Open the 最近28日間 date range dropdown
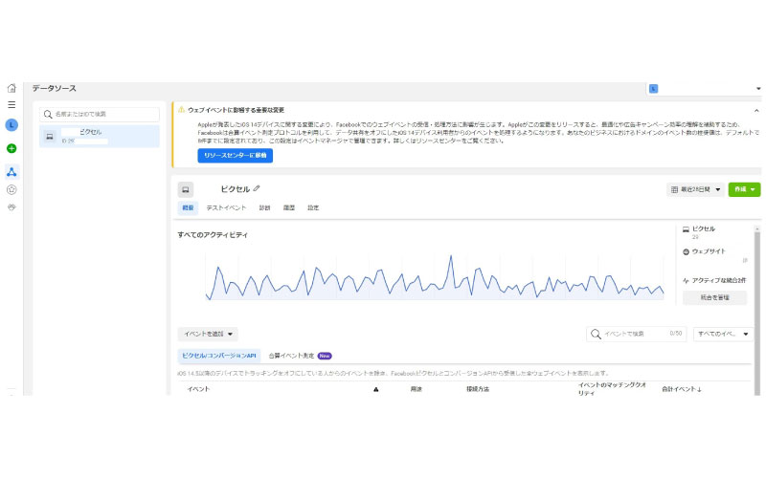This screenshot has width=766, height=478. pyautogui.click(x=695, y=189)
